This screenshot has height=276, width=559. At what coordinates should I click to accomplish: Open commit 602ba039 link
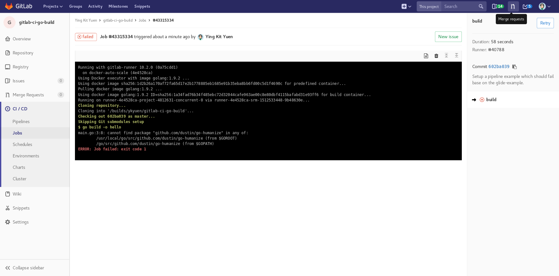point(499,66)
